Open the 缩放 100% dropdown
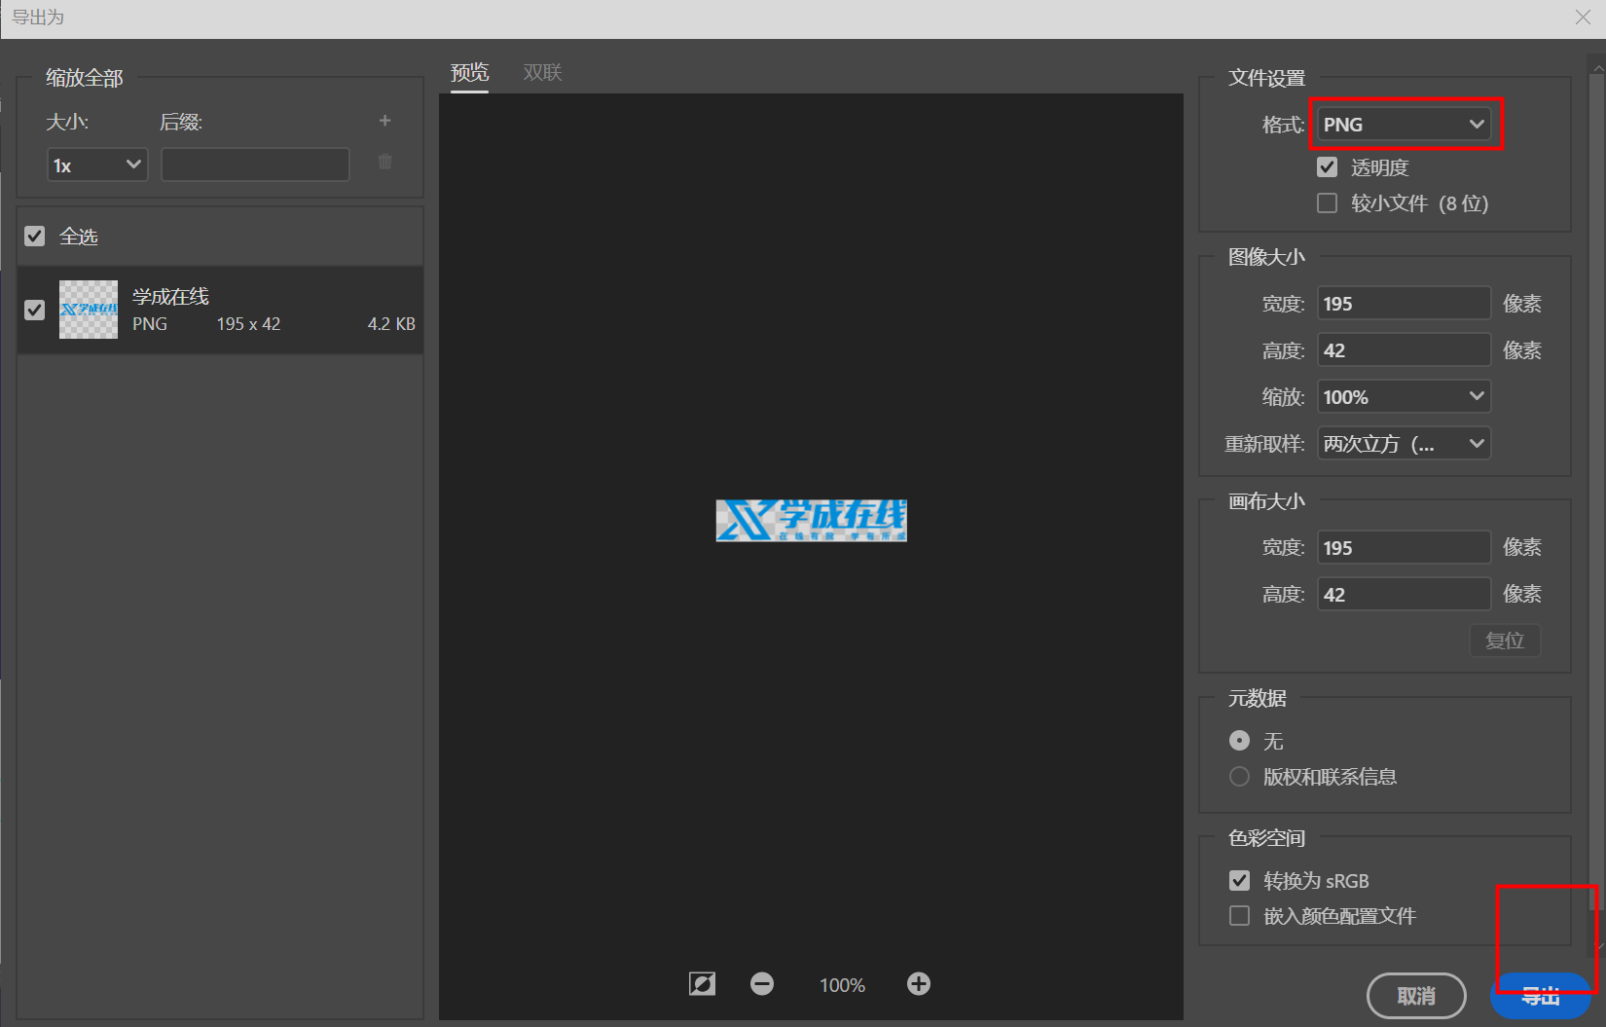This screenshot has height=1027, width=1606. click(1404, 397)
